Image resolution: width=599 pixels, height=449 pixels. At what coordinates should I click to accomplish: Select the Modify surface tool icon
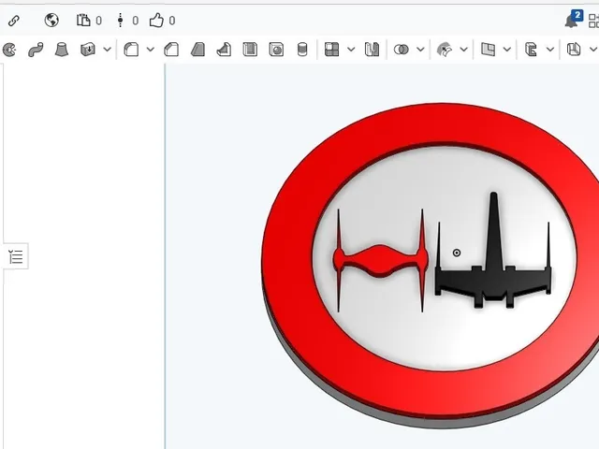445,50
